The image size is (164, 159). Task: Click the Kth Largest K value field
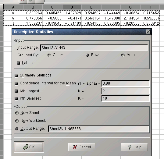tap(126, 91)
